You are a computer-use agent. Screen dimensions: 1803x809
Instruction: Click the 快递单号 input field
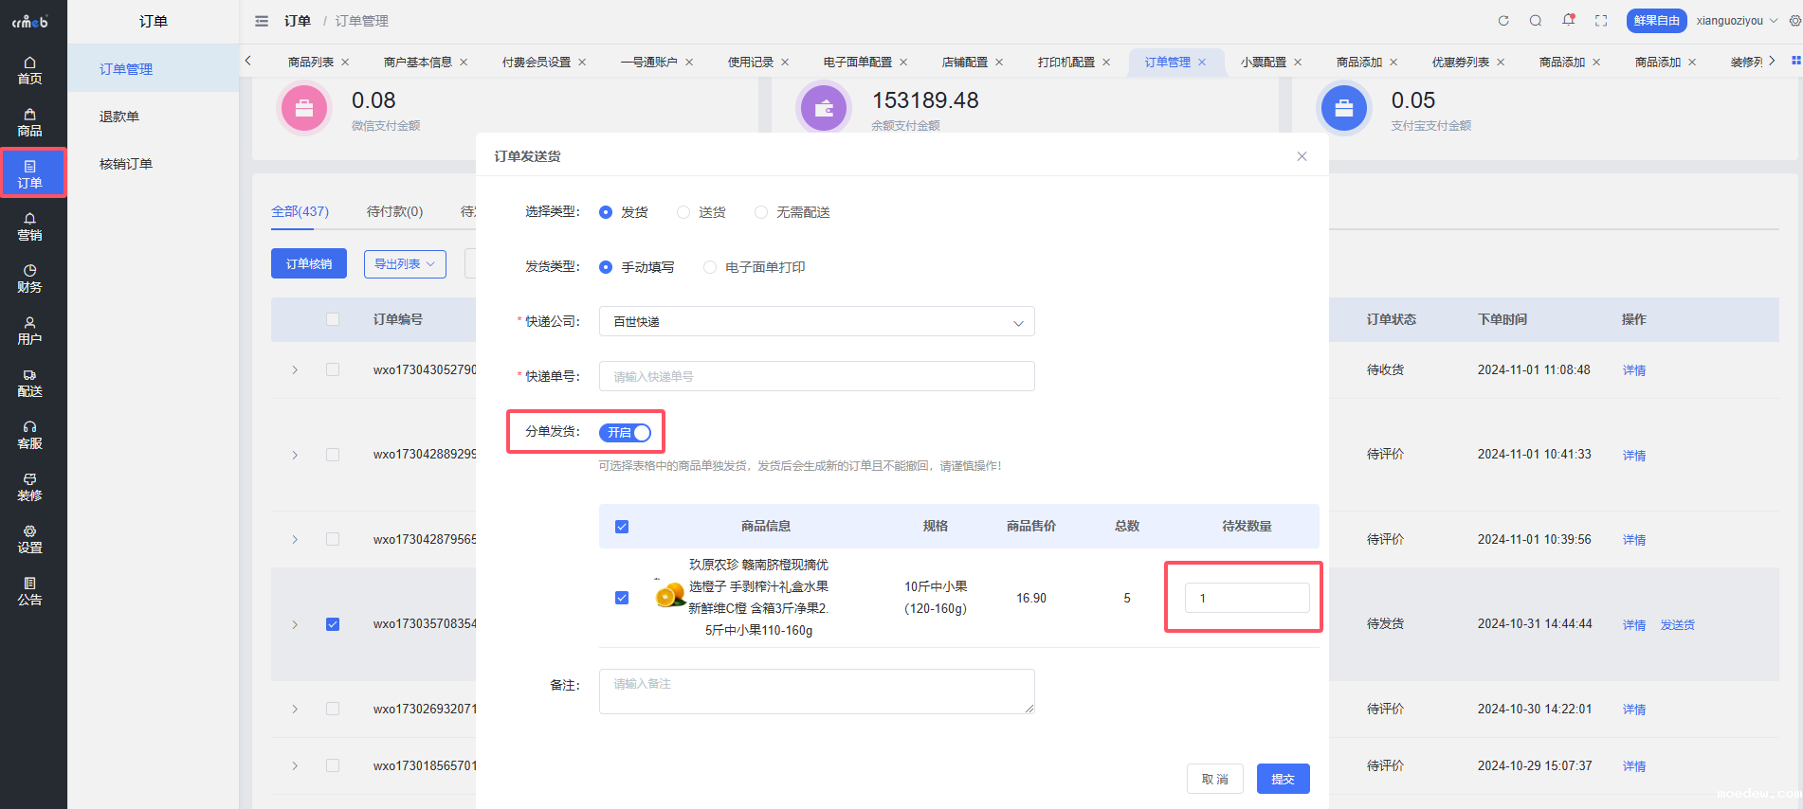[x=816, y=377]
